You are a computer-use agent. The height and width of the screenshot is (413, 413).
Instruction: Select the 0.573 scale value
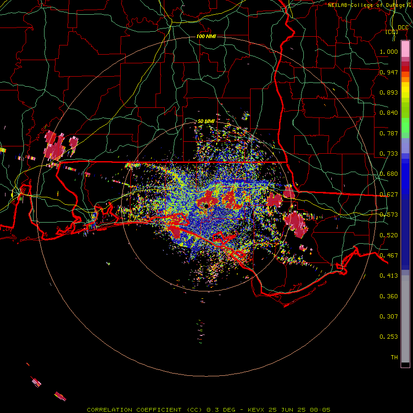click(x=389, y=215)
